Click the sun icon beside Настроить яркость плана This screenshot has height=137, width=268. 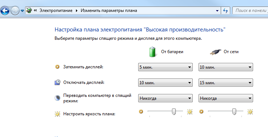coord(57,114)
